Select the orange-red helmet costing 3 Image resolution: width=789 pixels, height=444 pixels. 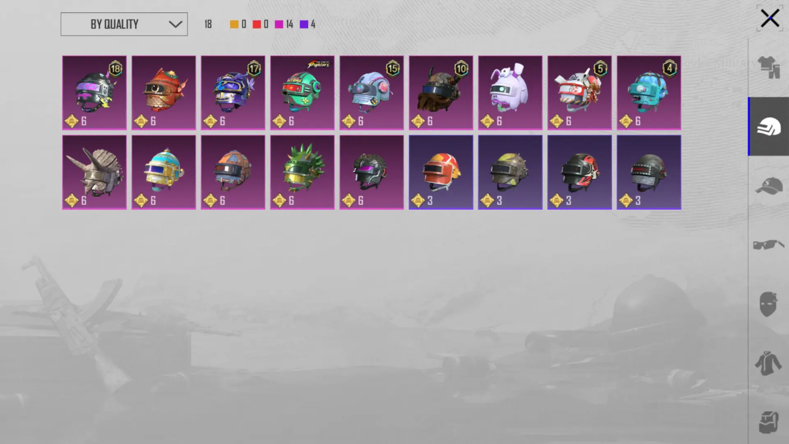coord(441,172)
